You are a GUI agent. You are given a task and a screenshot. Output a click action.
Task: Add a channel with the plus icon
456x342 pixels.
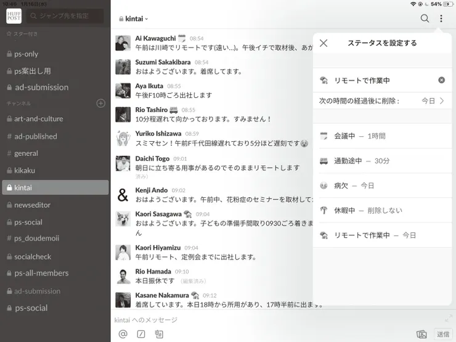point(101,104)
